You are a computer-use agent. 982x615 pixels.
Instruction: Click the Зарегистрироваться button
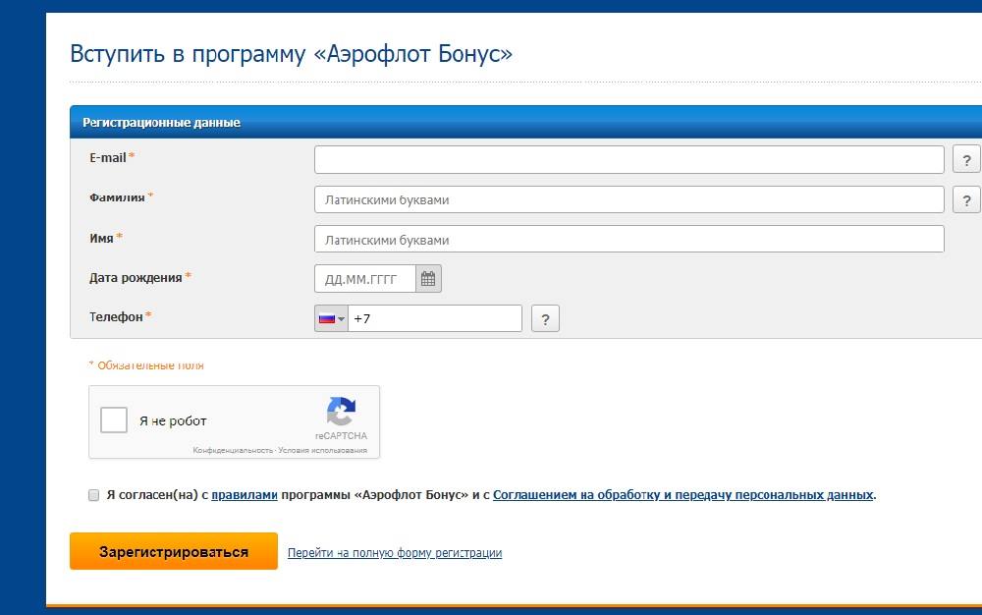pyautogui.click(x=174, y=551)
